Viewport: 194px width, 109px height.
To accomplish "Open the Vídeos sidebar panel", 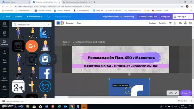I will (5, 61).
